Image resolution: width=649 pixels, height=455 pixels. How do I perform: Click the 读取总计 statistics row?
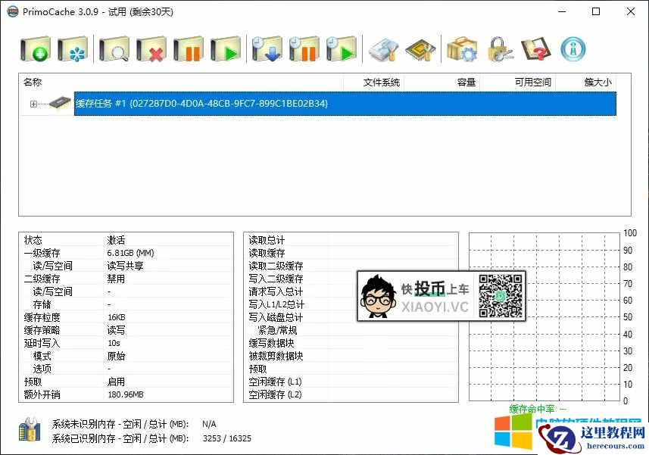pyautogui.click(x=351, y=240)
